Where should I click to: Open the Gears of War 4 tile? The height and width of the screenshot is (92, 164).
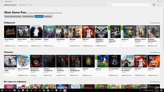tap(23, 36)
